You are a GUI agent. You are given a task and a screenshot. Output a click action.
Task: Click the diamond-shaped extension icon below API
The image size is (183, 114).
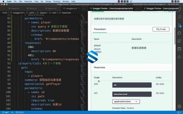coord(179,57)
